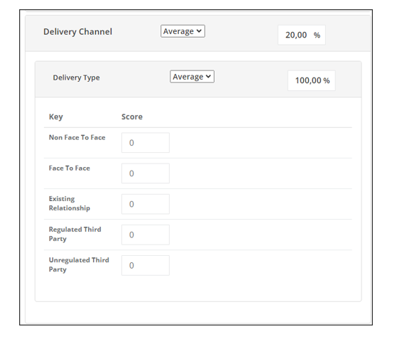
Task: Click the Delivery Type section title
Action: [76, 77]
